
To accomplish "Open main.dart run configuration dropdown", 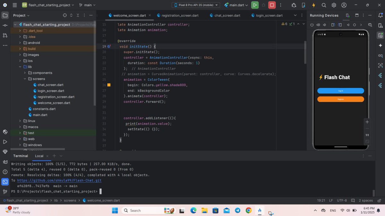I will click(x=236, y=5).
